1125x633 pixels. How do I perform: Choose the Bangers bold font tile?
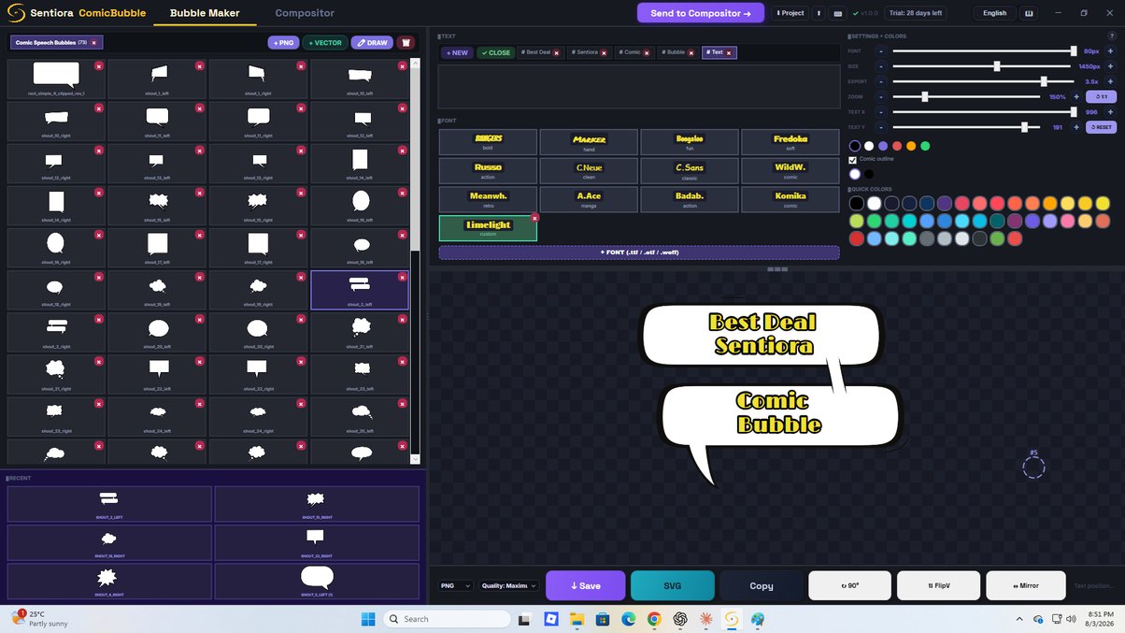[x=488, y=142]
